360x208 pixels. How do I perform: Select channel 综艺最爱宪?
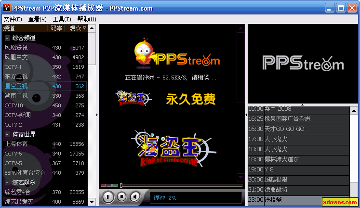pos(44,202)
